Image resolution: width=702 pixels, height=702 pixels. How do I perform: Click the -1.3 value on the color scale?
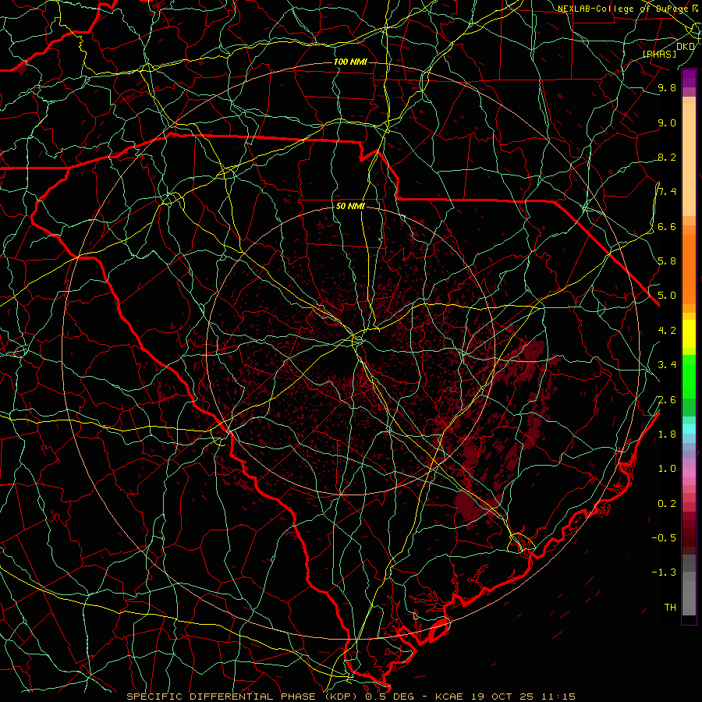(664, 573)
